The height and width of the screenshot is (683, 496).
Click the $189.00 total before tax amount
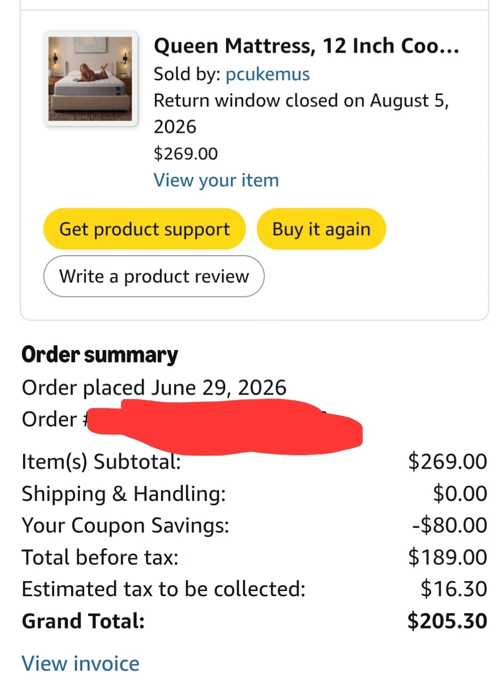pyautogui.click(x=448, y=557)
